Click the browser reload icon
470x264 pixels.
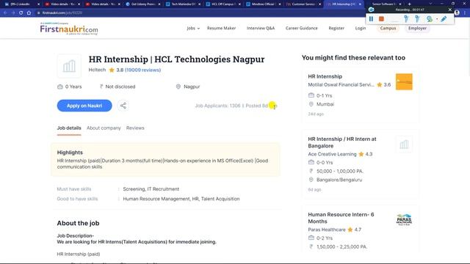click(21, 13)
